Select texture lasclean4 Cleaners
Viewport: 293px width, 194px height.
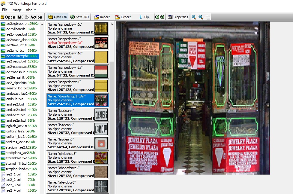[x=78, y=114]
